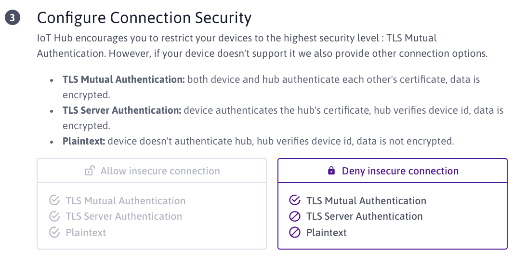
Task: Click greyed TLS Server Authentication label
Action: pyautogui.click(x=124, y=216)
